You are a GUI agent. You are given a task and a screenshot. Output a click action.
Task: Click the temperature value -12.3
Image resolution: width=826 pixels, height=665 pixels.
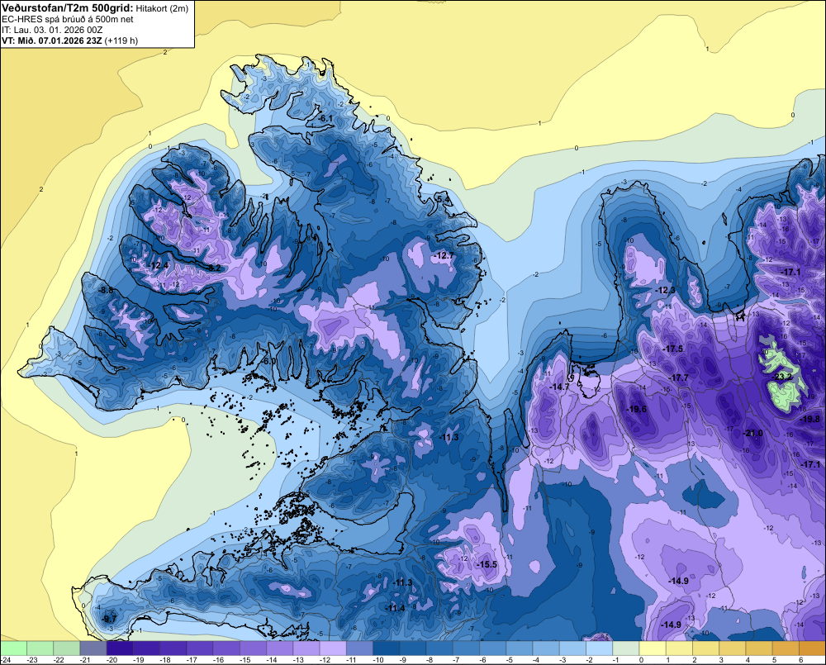click(665, 290)
